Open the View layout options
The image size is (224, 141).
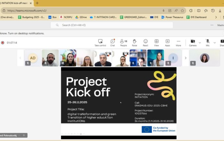(x=156, y=43)
